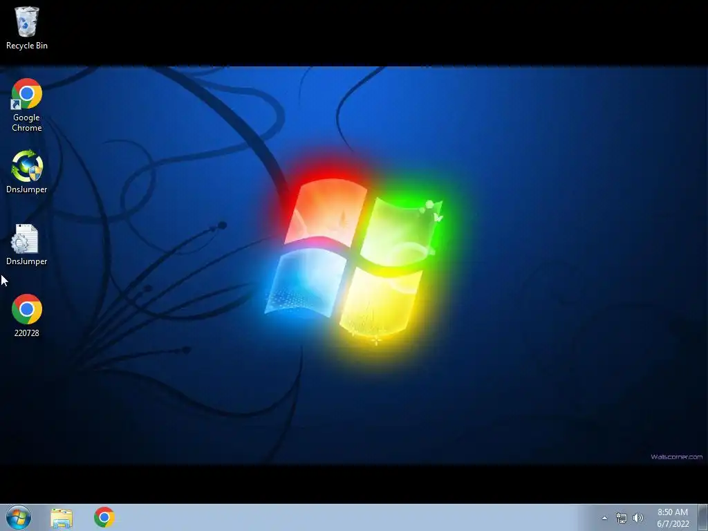This screenshot has height=531, width=708.
Task: Launch Google Chrome from the taskbar
Action: [x=104, y=517]
